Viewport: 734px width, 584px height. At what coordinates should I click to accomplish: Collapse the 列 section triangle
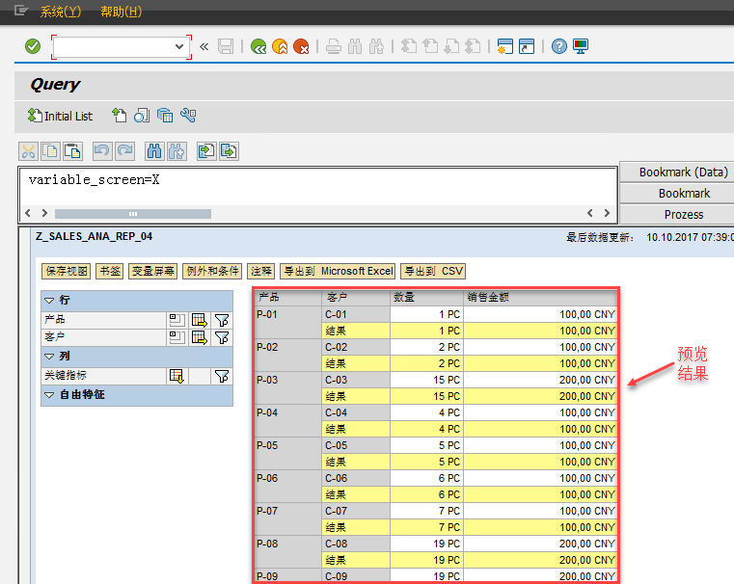(49, 357)
